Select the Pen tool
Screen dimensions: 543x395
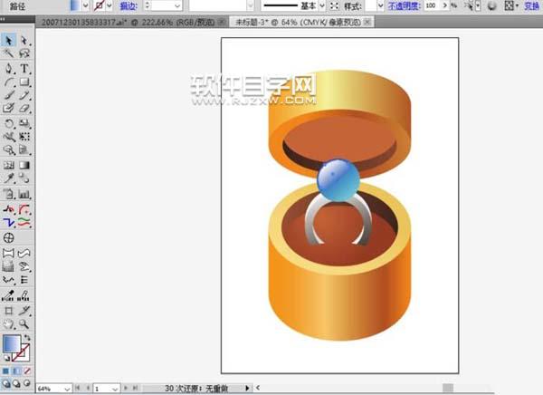9,68
